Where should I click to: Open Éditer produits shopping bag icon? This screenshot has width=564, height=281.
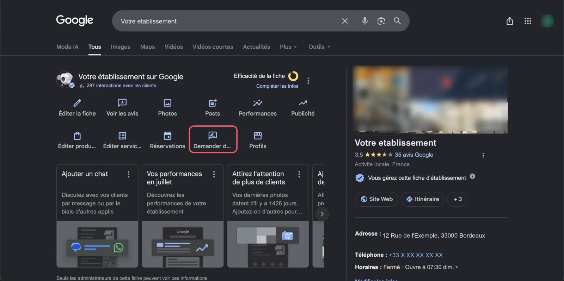coord(77,136)
